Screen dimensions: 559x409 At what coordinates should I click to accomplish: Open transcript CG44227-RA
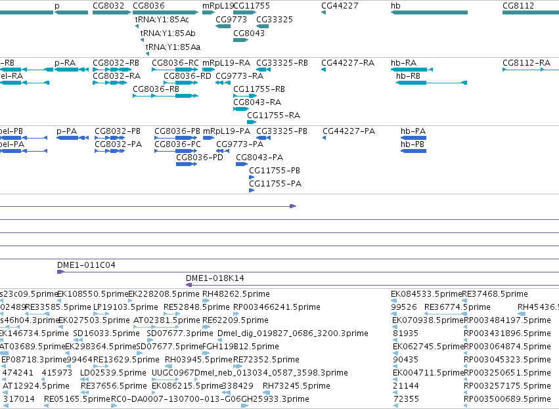click(x=347, y=63)
